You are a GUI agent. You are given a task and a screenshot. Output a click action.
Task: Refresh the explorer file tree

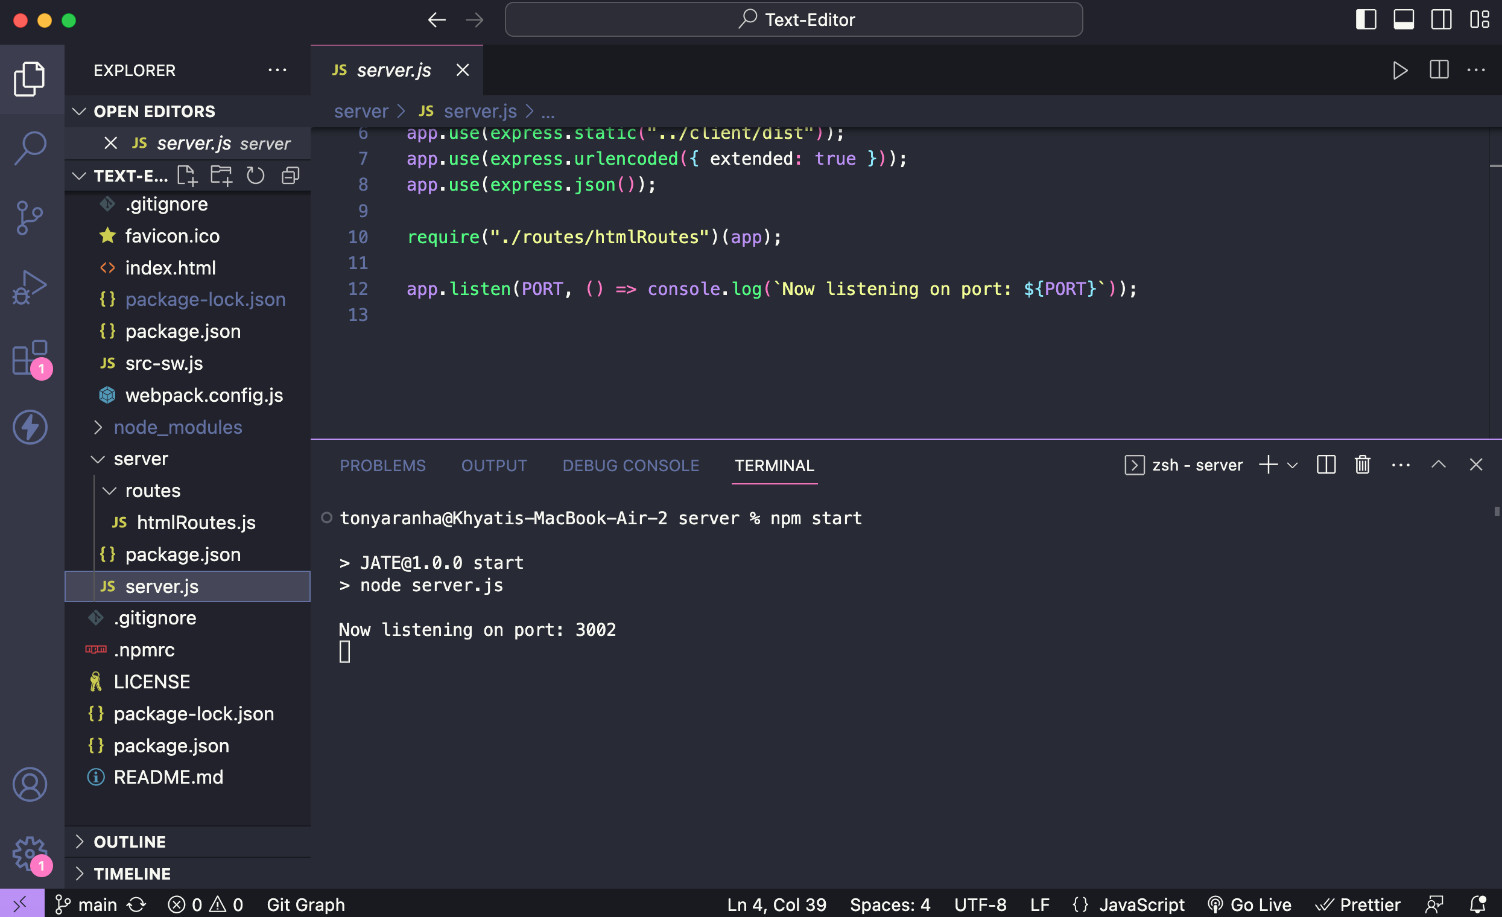[x=255, y=176]
